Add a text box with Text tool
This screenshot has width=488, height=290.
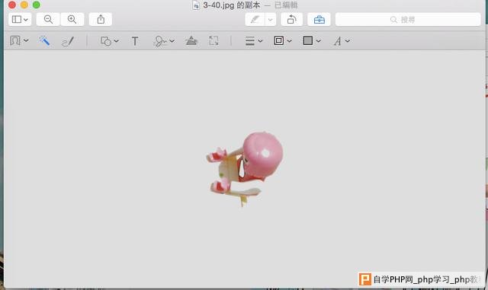(135, 41)
